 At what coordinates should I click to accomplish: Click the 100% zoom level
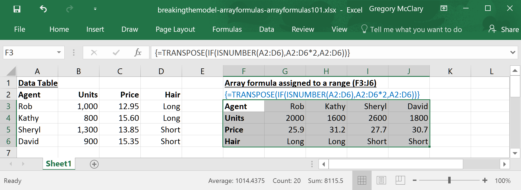[x=503, y=181]
